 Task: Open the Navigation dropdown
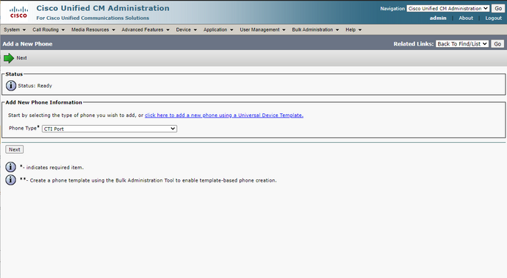pyautogui.click(x=447, y=8)
